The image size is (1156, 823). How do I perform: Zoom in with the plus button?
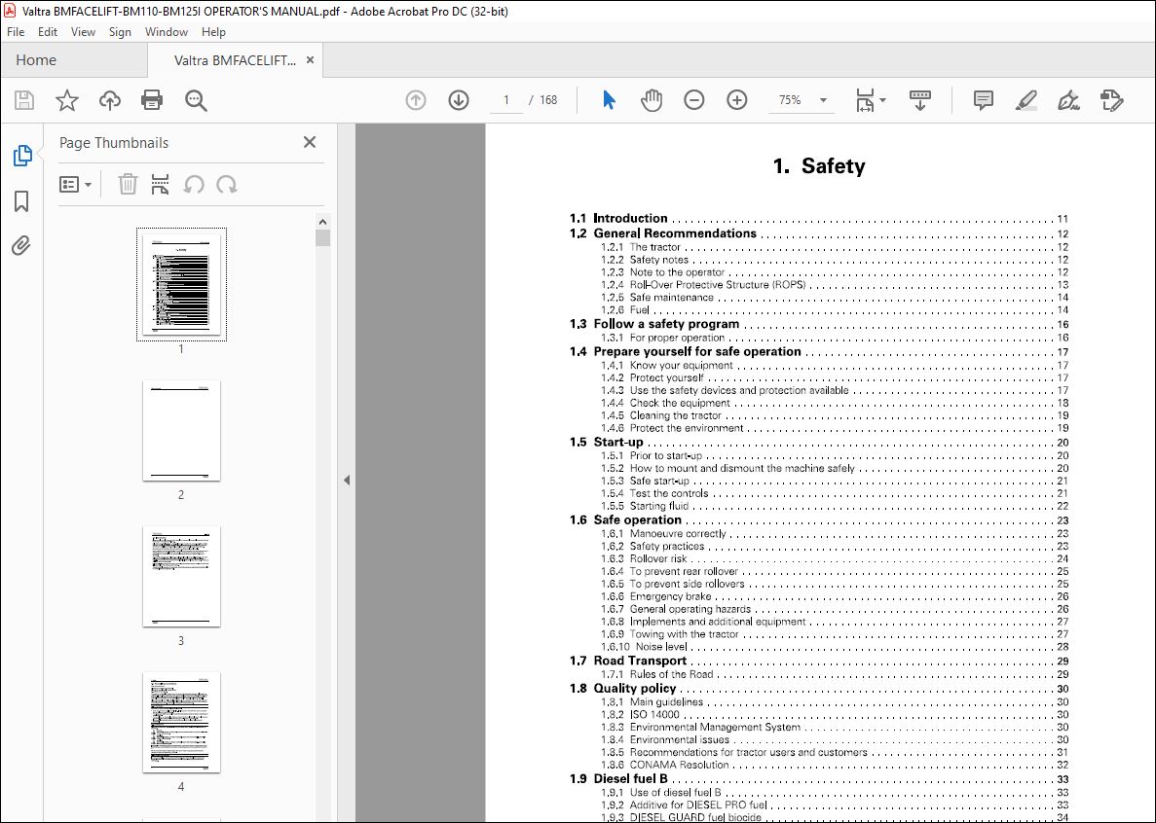pyautogui.click(x=736, y=100)
